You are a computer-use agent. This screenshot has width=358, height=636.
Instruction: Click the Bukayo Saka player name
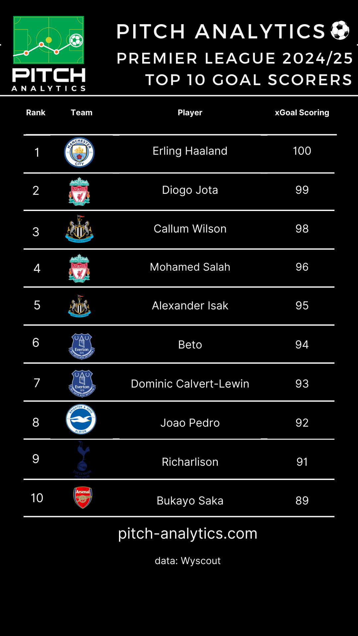pos(190,501)
